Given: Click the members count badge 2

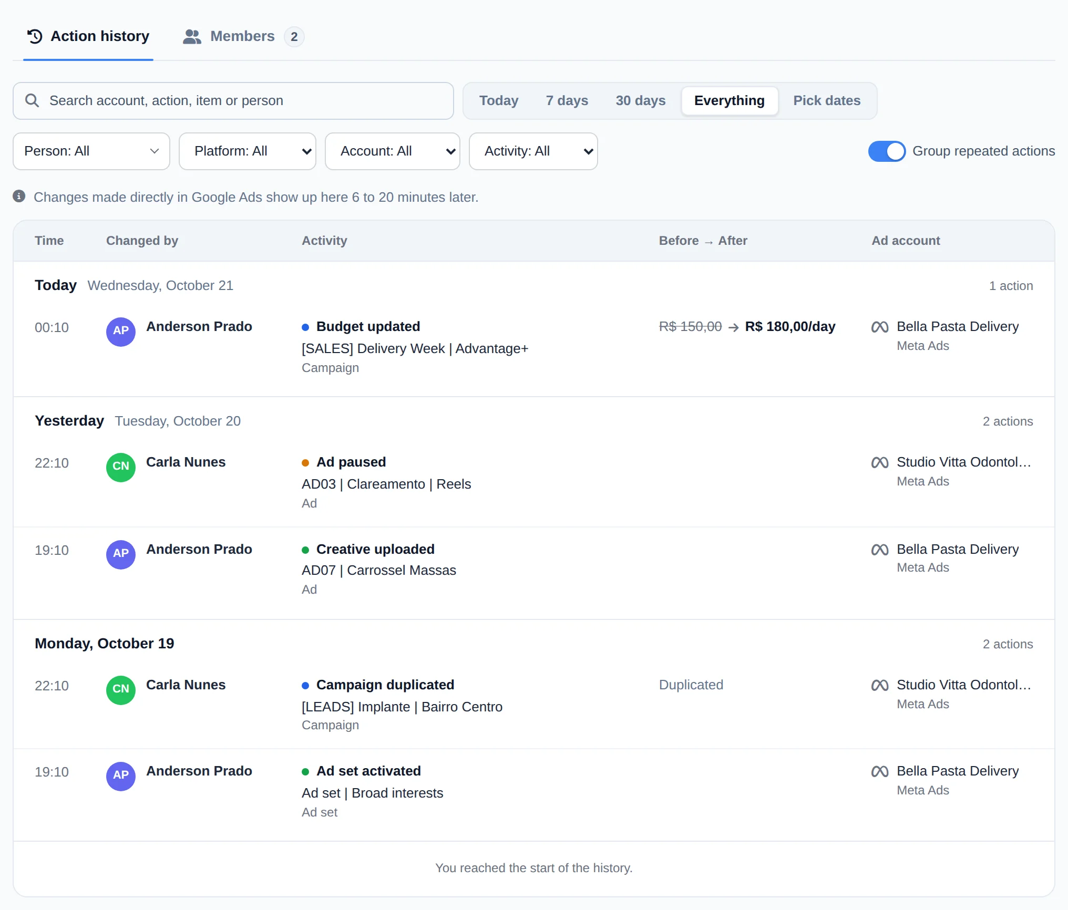Looking at the screenshot, I should (294, 37).
